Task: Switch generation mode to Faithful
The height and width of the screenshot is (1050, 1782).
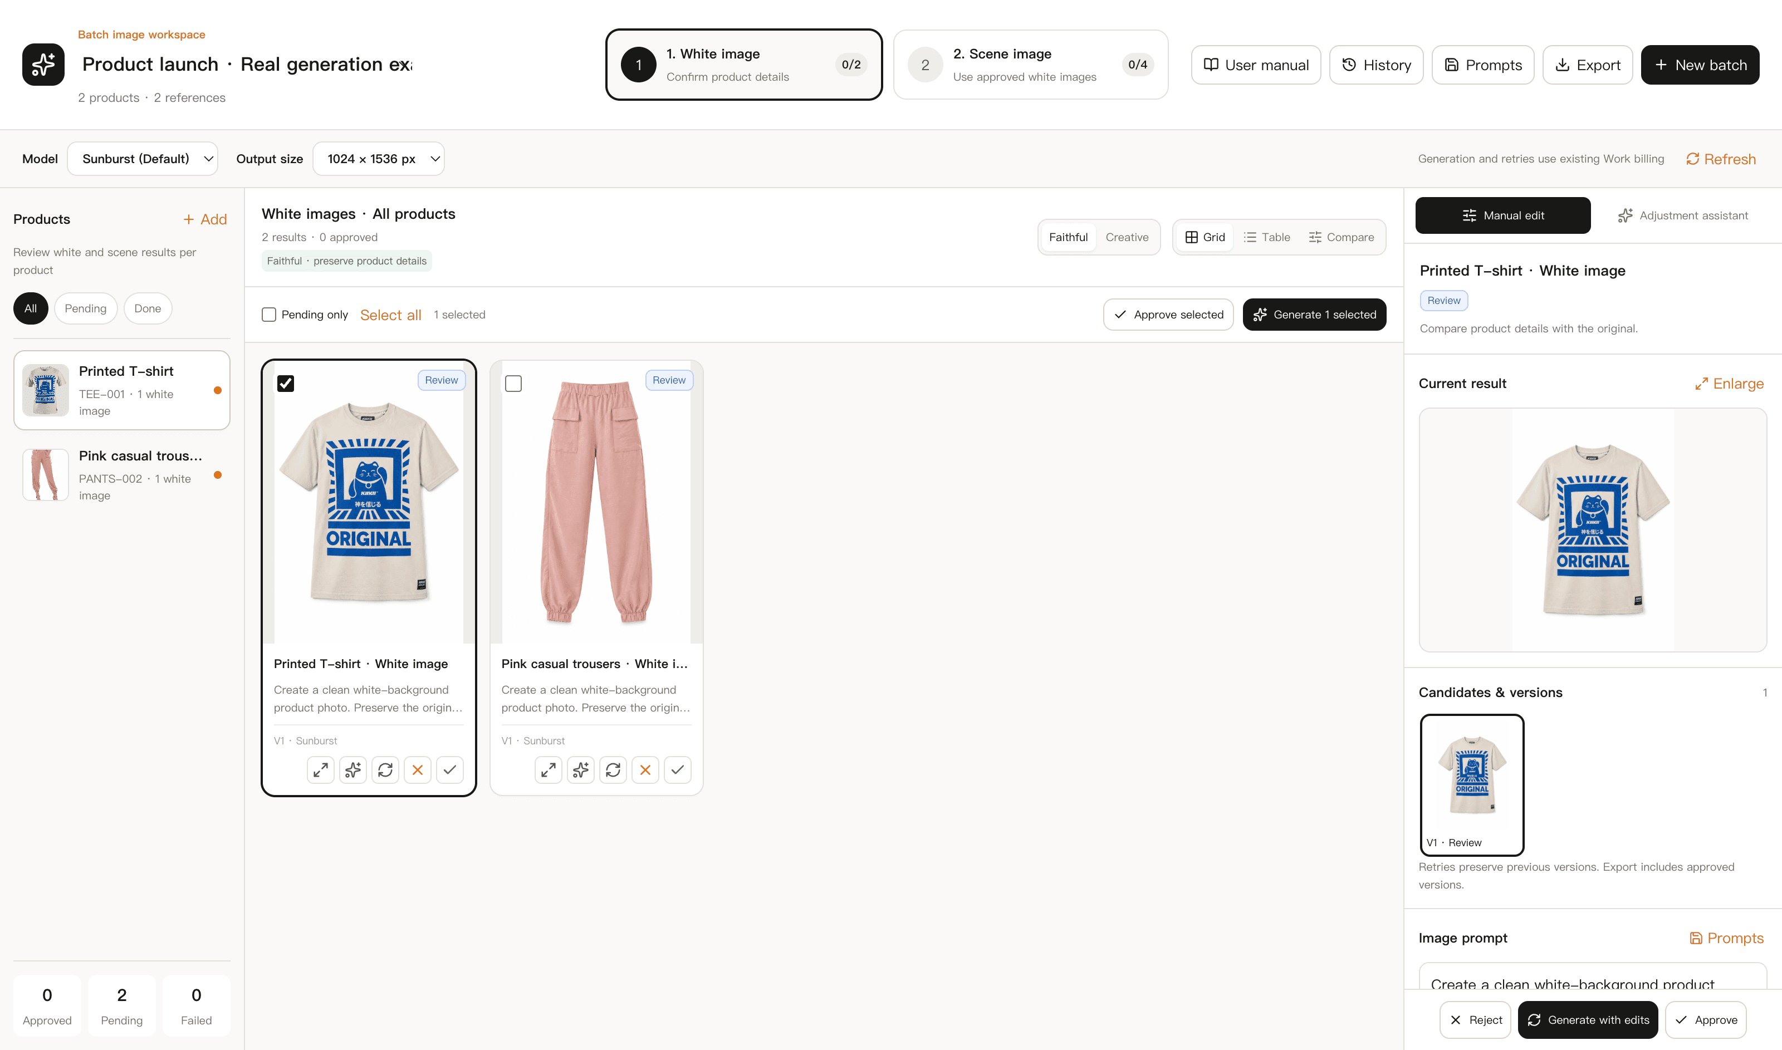Action: pos(1068,237)
